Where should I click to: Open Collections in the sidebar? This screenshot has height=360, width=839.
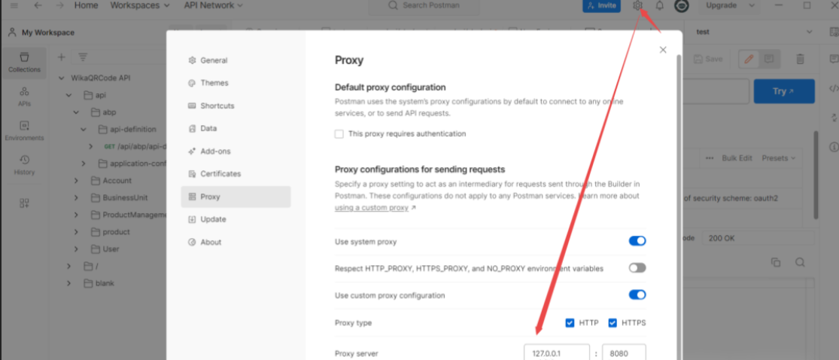(x=24, y=63)
